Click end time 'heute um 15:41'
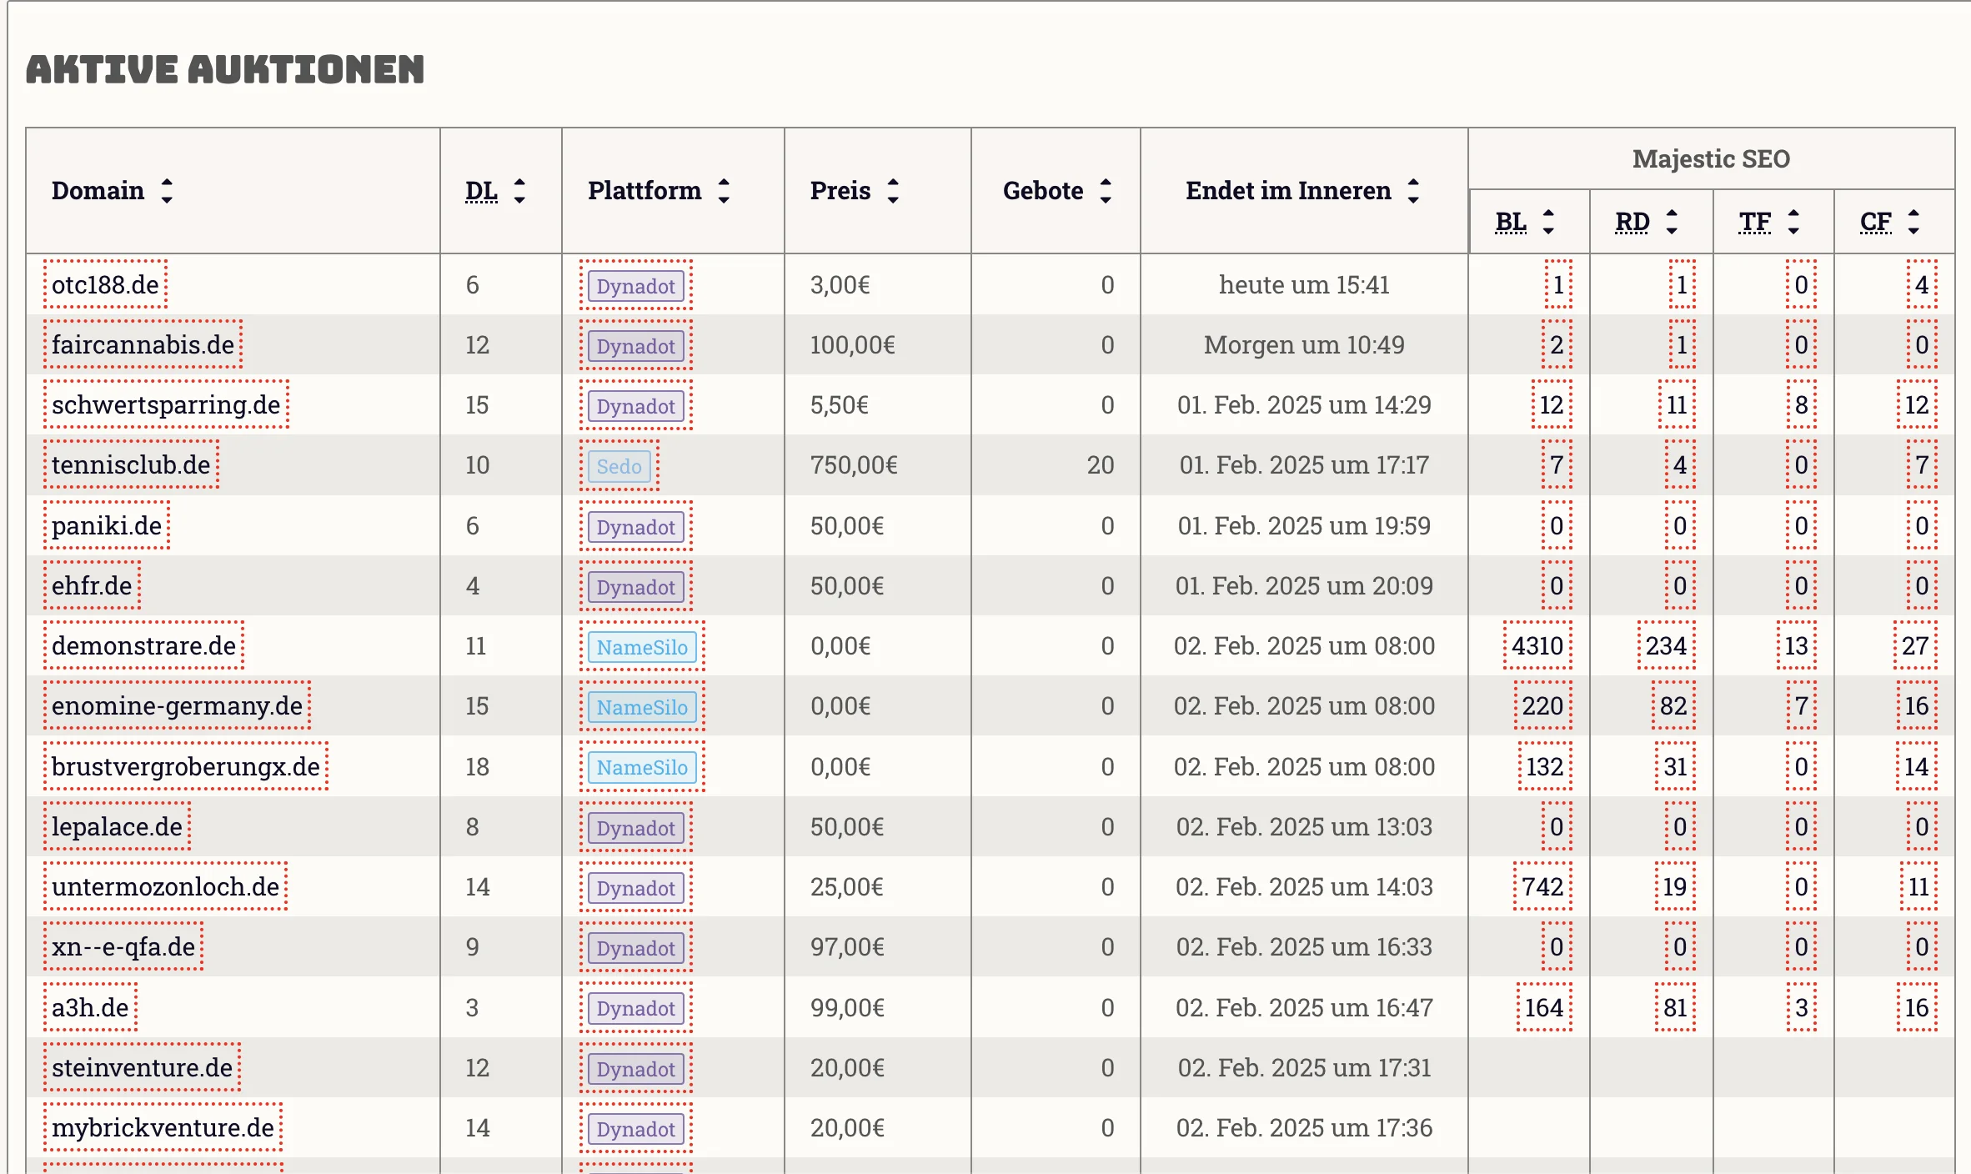The height and width of the screenshot is (1174, 1971). click(x=1304, y=284)
